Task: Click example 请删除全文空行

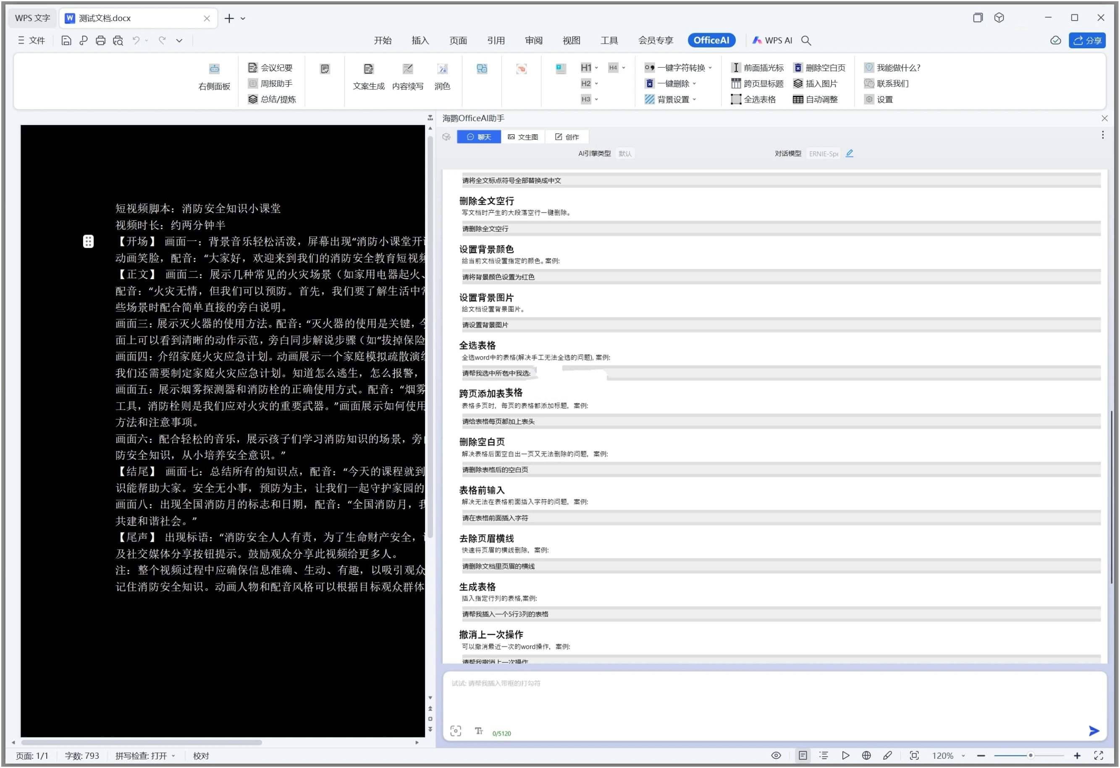Action: (x=781, y=229)
